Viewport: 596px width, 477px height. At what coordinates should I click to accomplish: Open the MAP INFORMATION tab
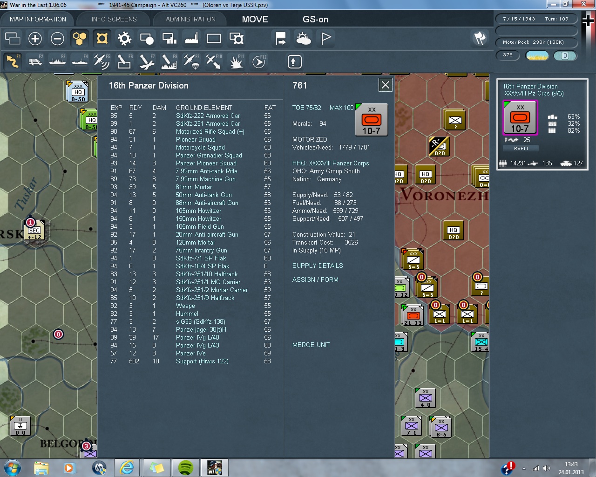click(38, 19)
